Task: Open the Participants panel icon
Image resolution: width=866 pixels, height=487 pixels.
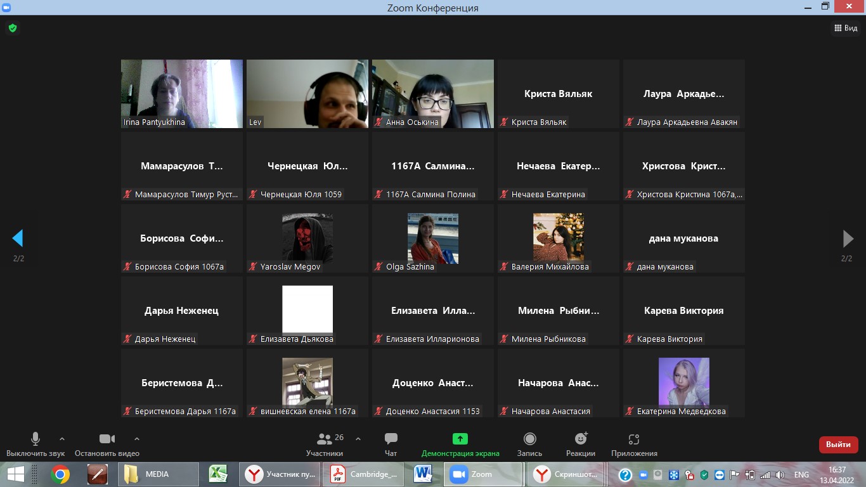Action: pos(325,439)
